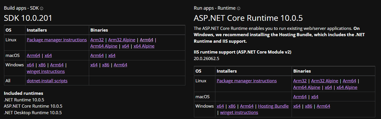Download SDK Windows x64 installer
Viewport: 381px width, 119px height.
click(x=30, y=65)
